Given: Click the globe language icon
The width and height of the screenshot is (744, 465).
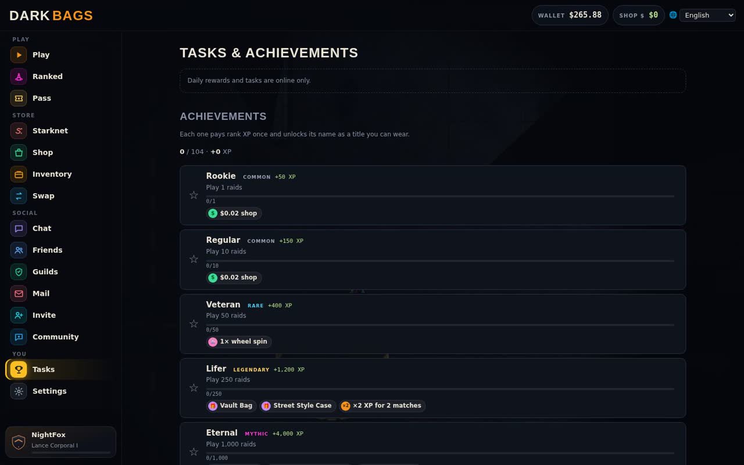Looking at the screenshot, I should 673,15.
